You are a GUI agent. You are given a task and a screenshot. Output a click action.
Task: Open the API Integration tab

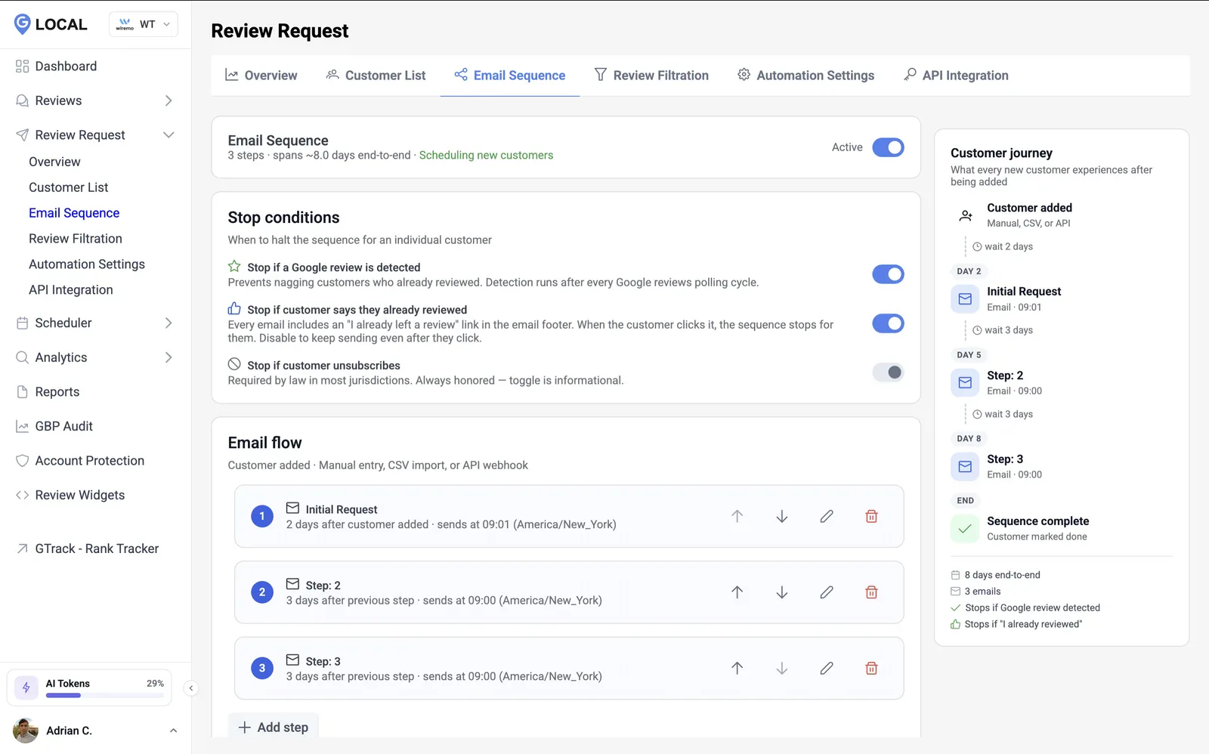[x=957, y=76]
